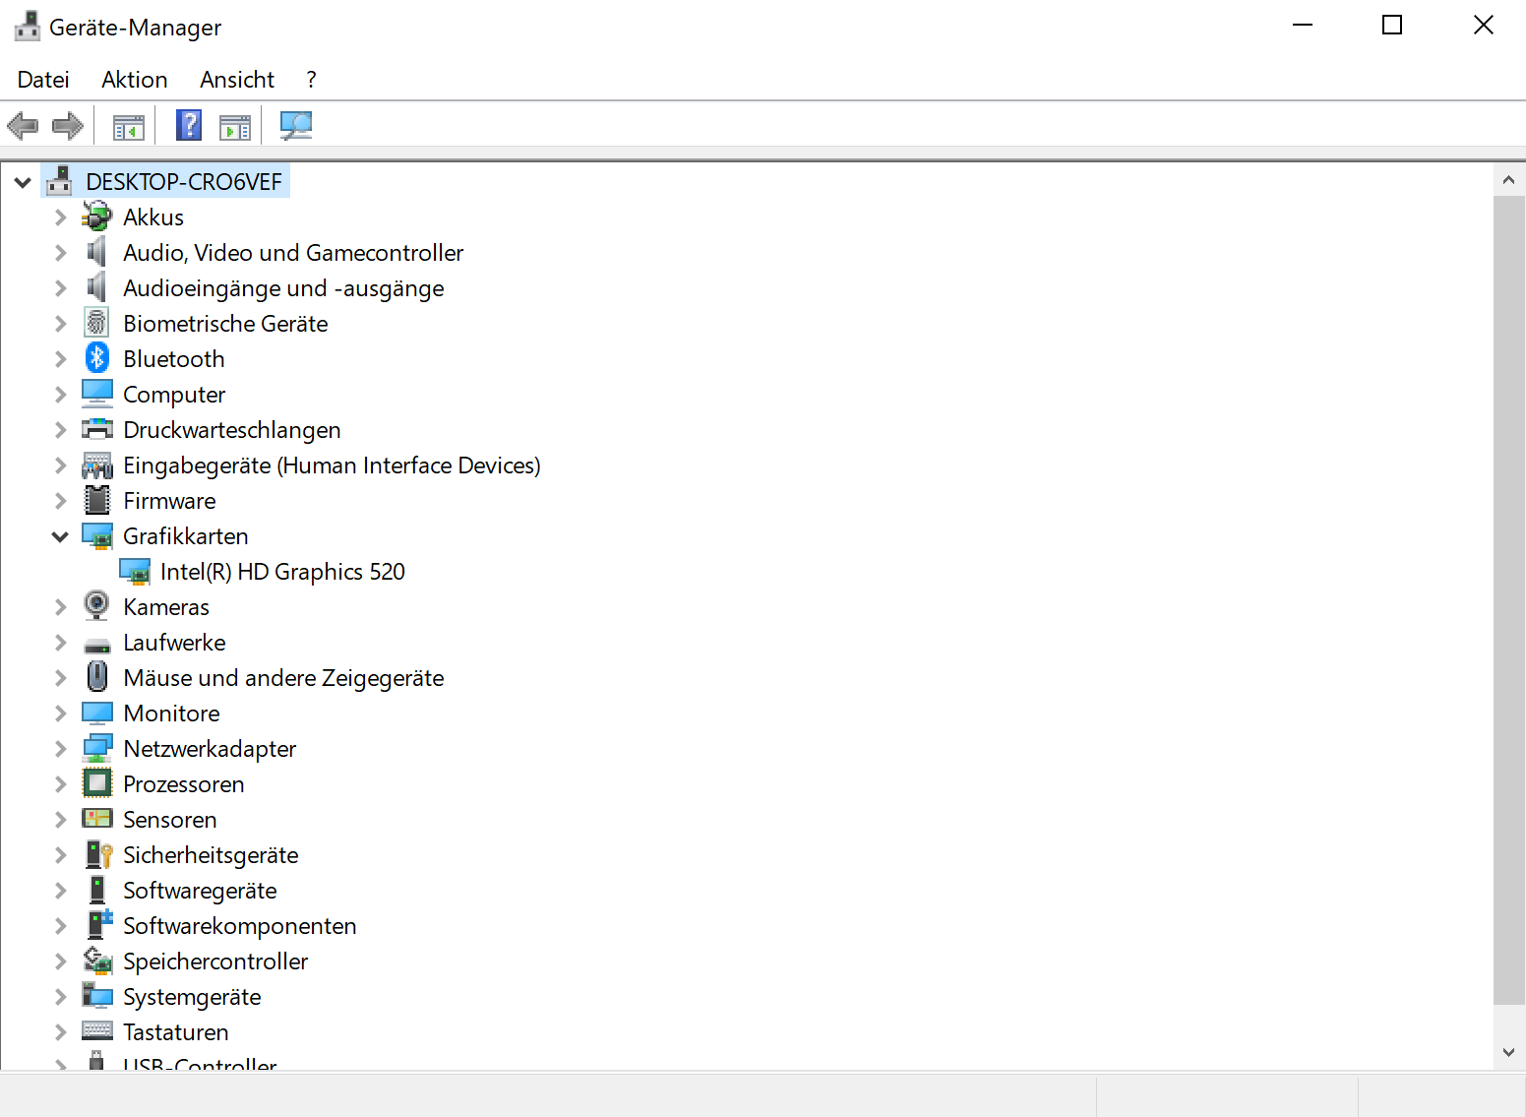Viewport: 1526px width, 1117px height.
Task: Click the Forward arrow toolbar icon
Action: tap(68, 126)
